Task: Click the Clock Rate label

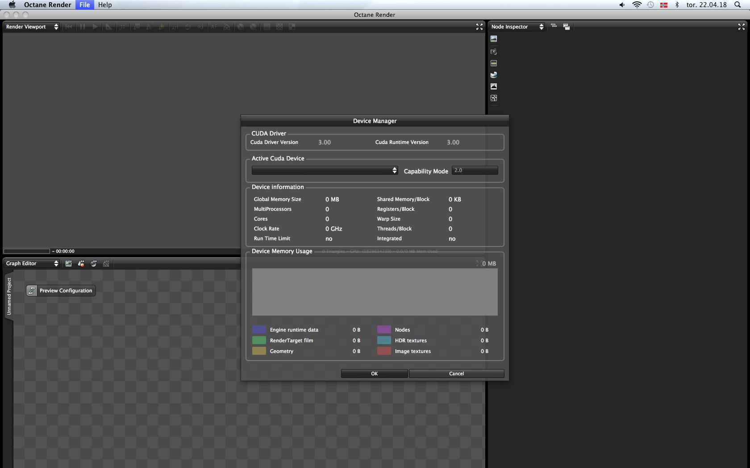Action: (267, 229)
